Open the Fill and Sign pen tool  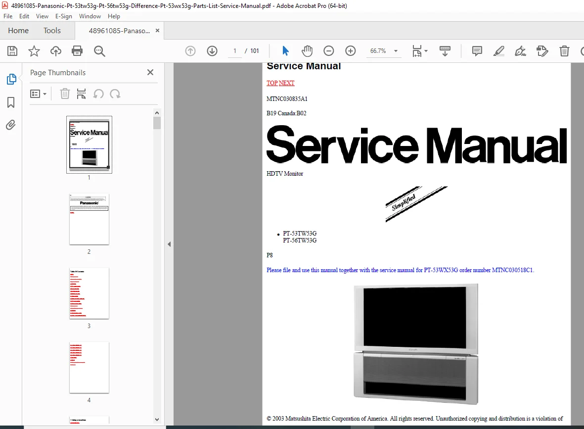click(x=520, y=51)
